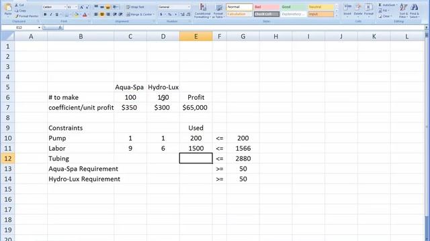Select the $65,000 profit cell
This screenshot has height=241, width=430.
click(x=196, y=107)
